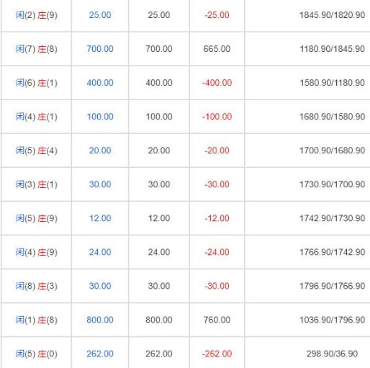This screenshot has height=368, width=370.
Task: Click the blue 12.00 amount link
Action: (100, 218)
